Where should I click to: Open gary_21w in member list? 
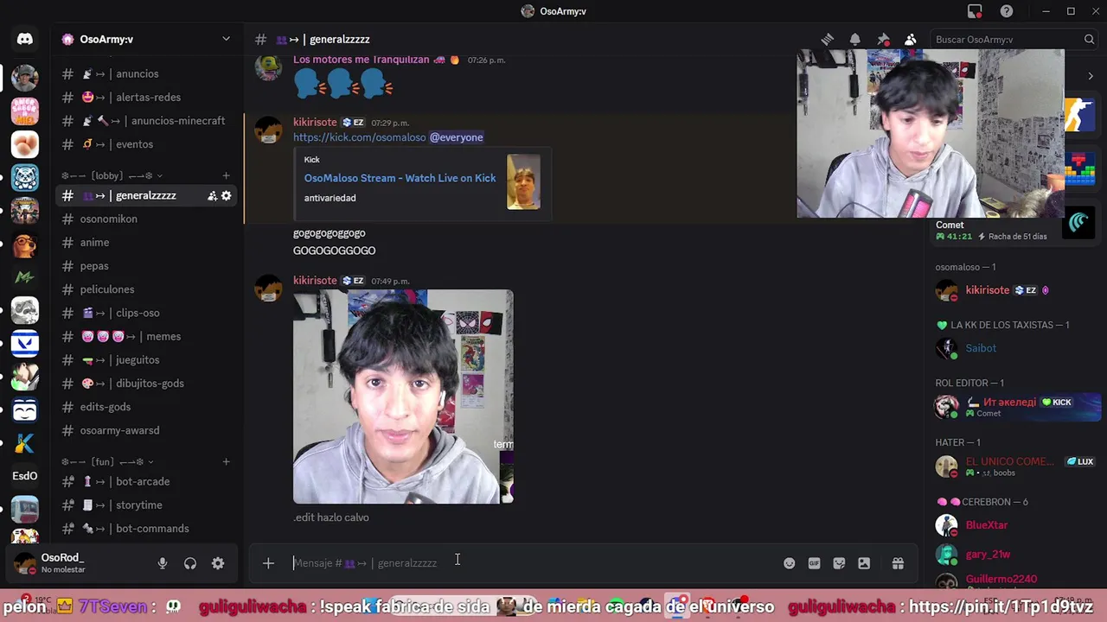click(x=1016, y=555)
